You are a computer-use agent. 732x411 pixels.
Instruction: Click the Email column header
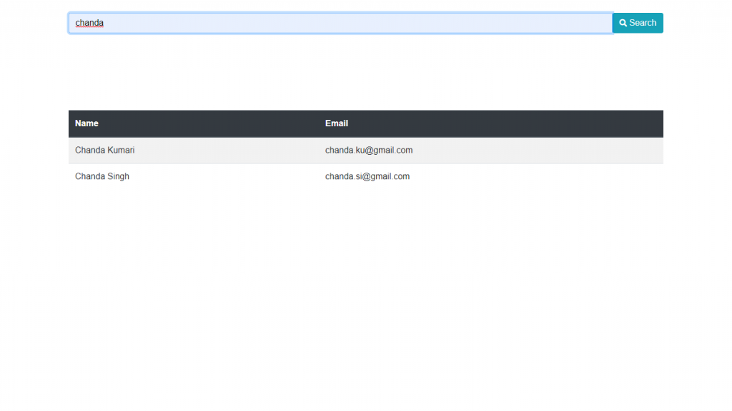[x=337, y=123]
